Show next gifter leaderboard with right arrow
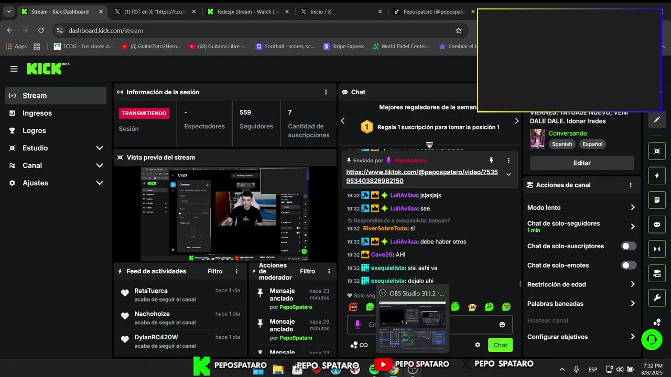Screen dimensions: 671x377 click(516, 121)
